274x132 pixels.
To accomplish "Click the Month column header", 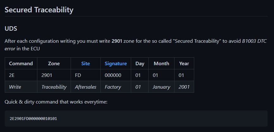I will pyautogui.click(x=162, y=63).
